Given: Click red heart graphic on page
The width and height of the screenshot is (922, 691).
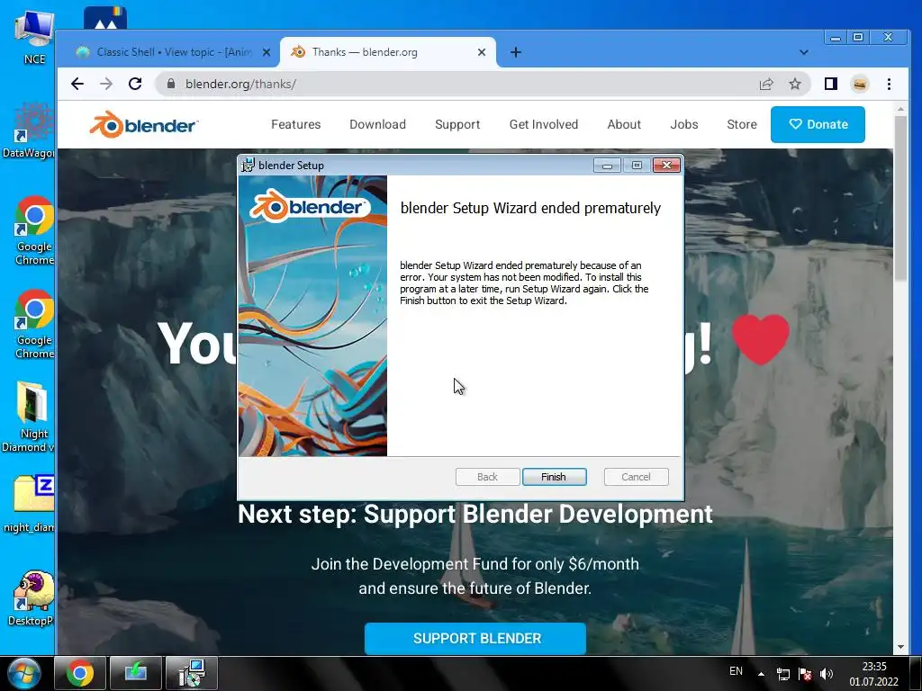Looking at the screenshot, I should click(760, 339).
